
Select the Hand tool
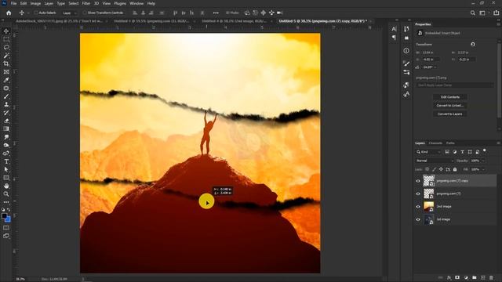[x=6, y=186]
